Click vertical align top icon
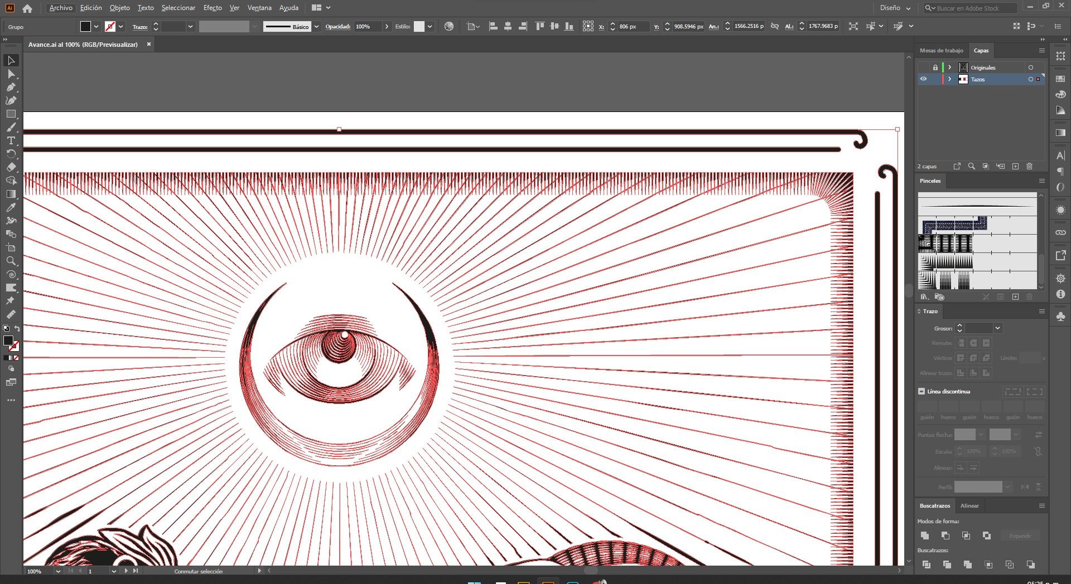 click(x=539, y=26)
